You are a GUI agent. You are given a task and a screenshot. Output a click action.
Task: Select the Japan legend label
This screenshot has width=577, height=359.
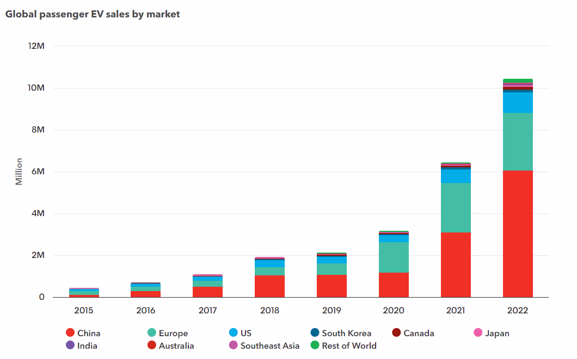(497, 333)
